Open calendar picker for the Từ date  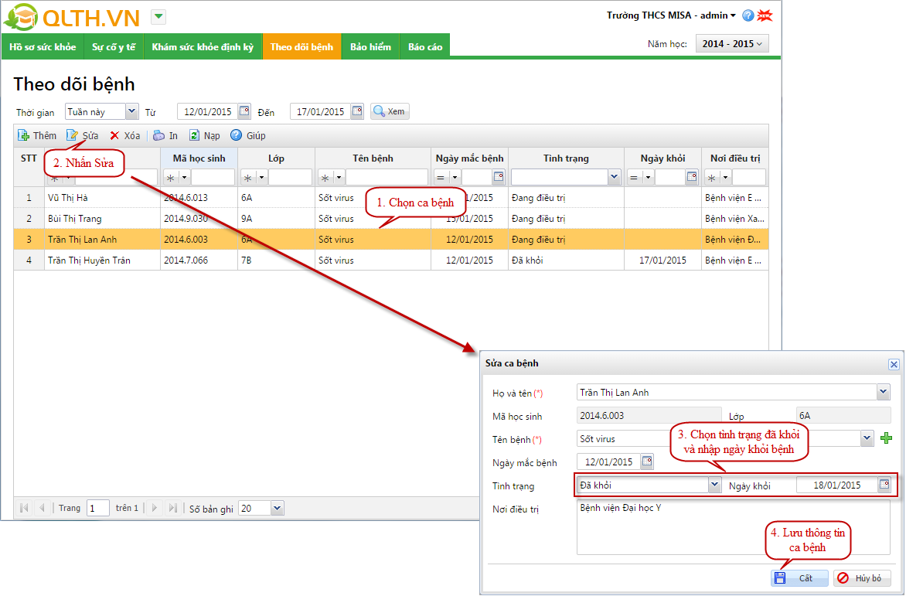click(244, 111)
